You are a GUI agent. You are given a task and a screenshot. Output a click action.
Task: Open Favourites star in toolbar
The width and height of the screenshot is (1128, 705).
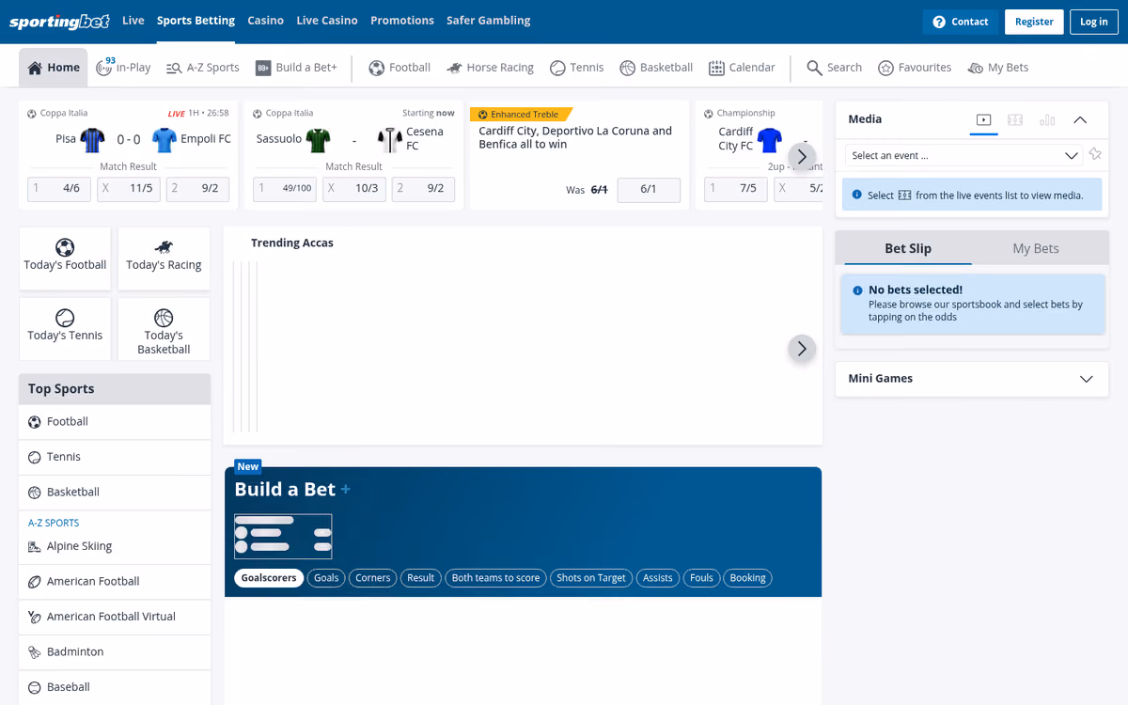tap(885, 68)
